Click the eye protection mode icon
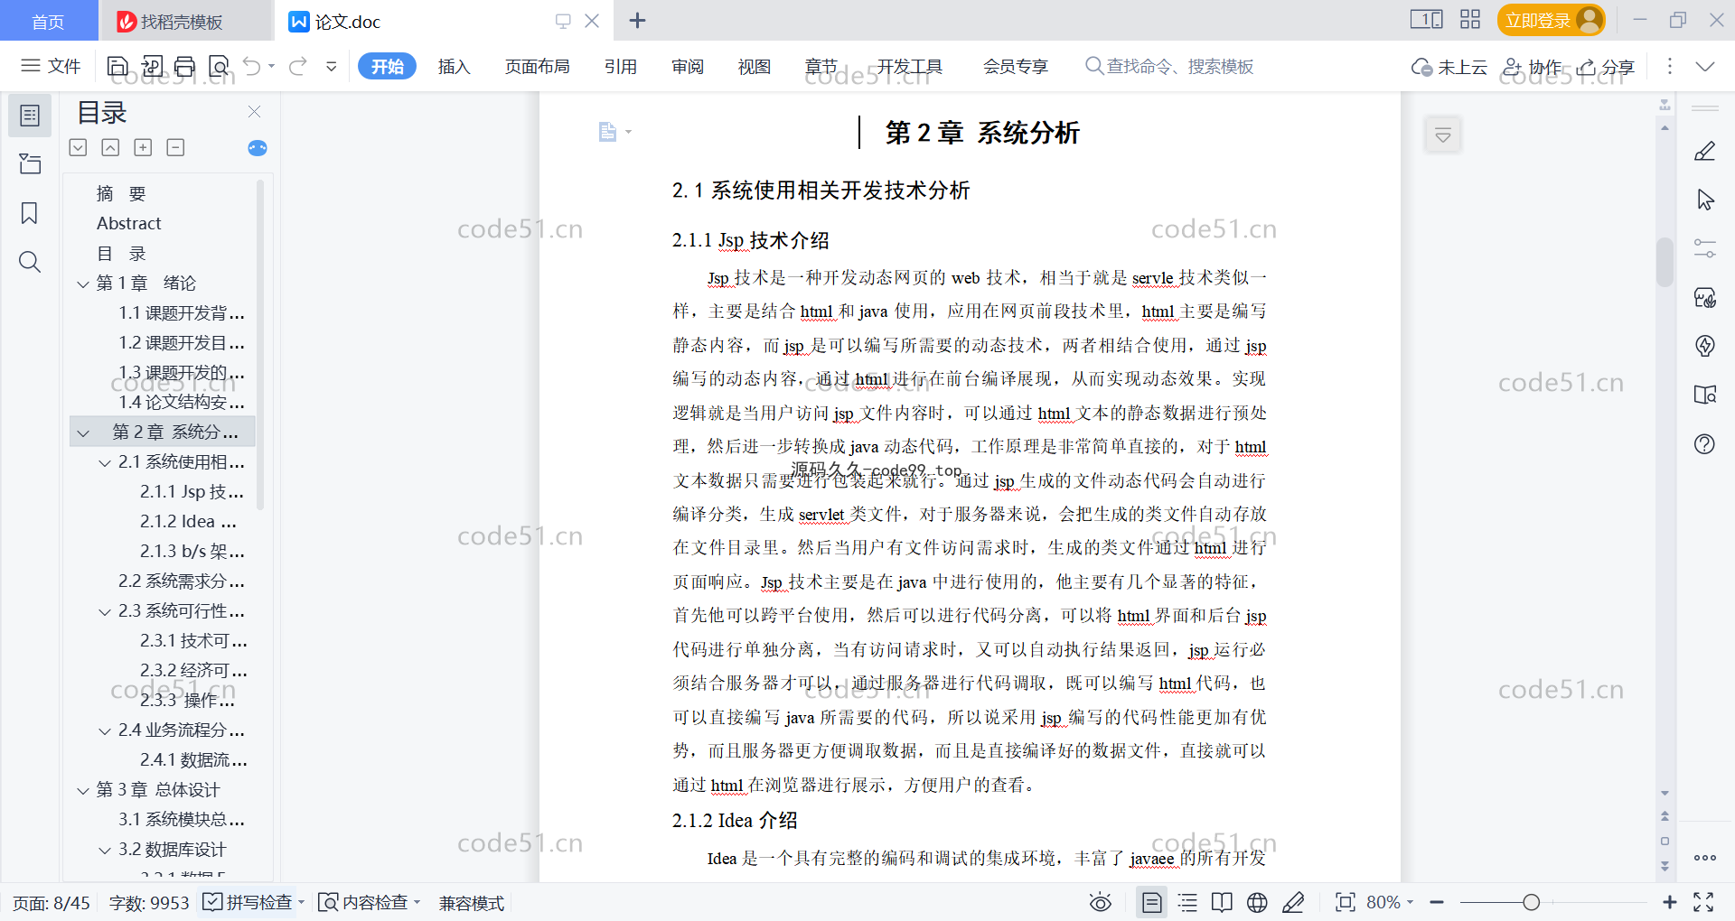 [x=1100, y=902]
